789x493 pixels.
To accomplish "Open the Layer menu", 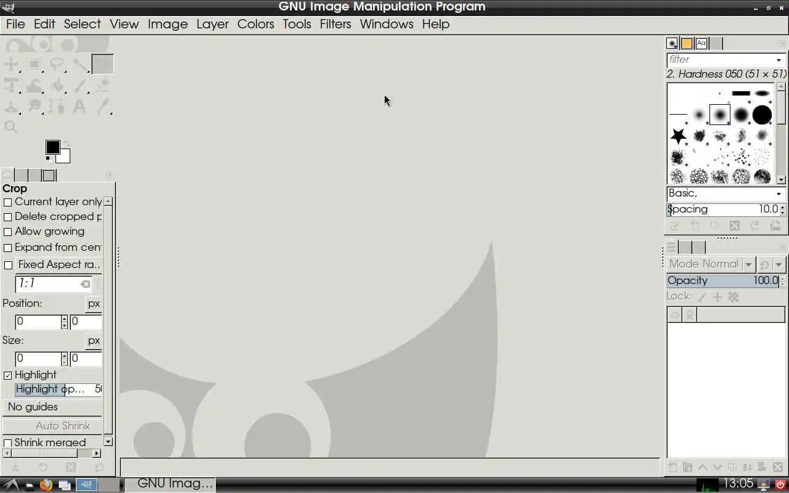I will 213,24.
